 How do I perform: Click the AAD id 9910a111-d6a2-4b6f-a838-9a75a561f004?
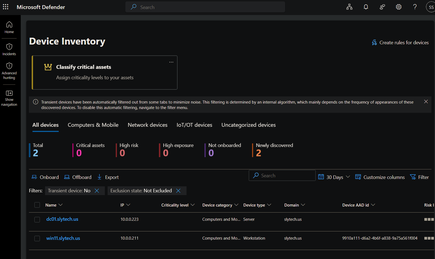380,238
